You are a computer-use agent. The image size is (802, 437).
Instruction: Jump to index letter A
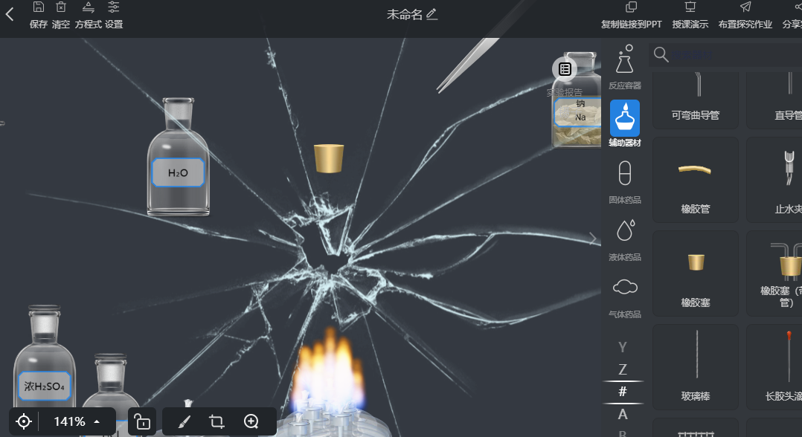(623, 415)
